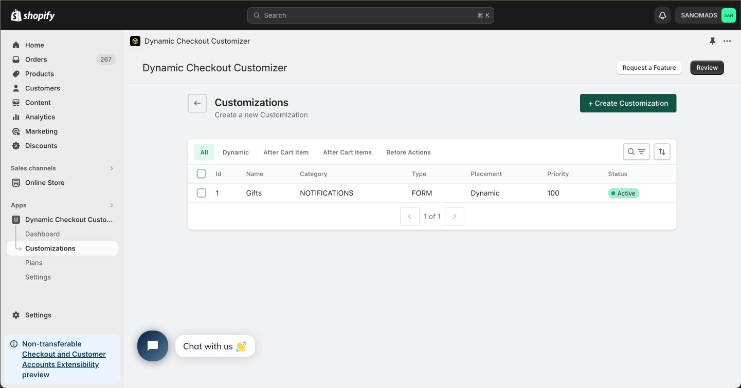This screenshot has width=741, height=388.
Task: Click the Dynamic Checkout Customizer breadcrumb title
Action: pos(197,41)
